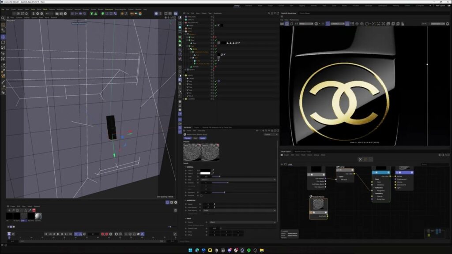Click the search magnifier icon top-left
This screenshot has width=452, height=254.
click(3, 18)
